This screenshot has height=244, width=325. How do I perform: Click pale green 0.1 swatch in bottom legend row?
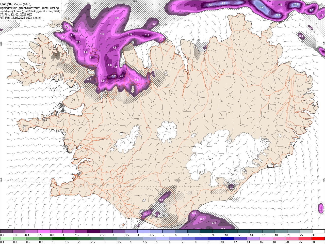[x=7, y=238]
